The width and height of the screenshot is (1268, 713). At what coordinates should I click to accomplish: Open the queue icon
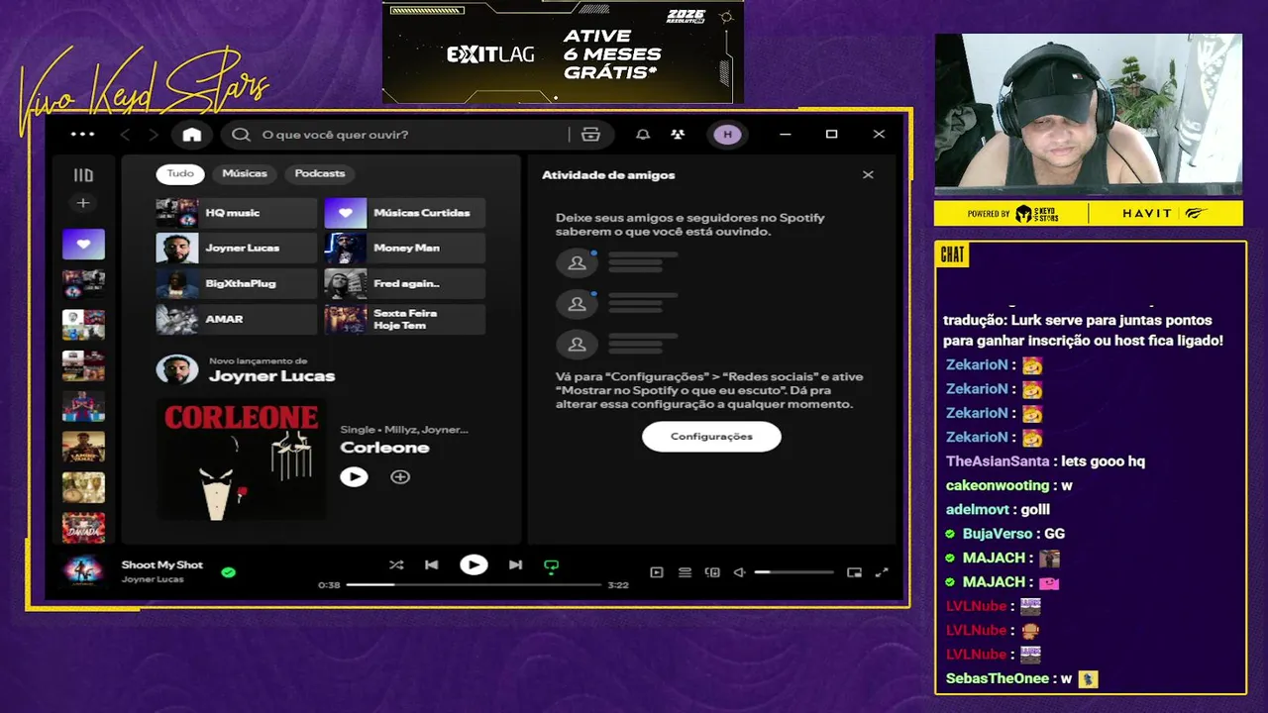coord(685,572)
